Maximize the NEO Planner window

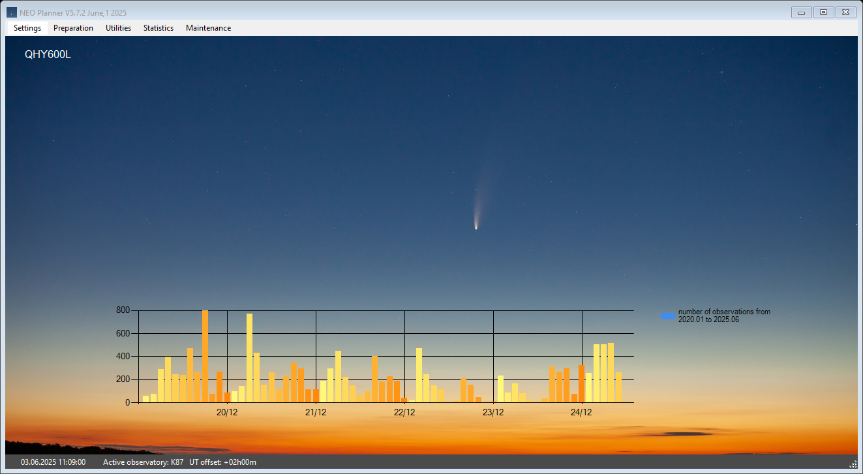pos(823,12)
